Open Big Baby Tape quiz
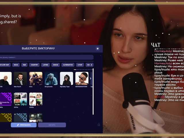The width and height of the screenshot is (184, 138). tap(66, 78)
